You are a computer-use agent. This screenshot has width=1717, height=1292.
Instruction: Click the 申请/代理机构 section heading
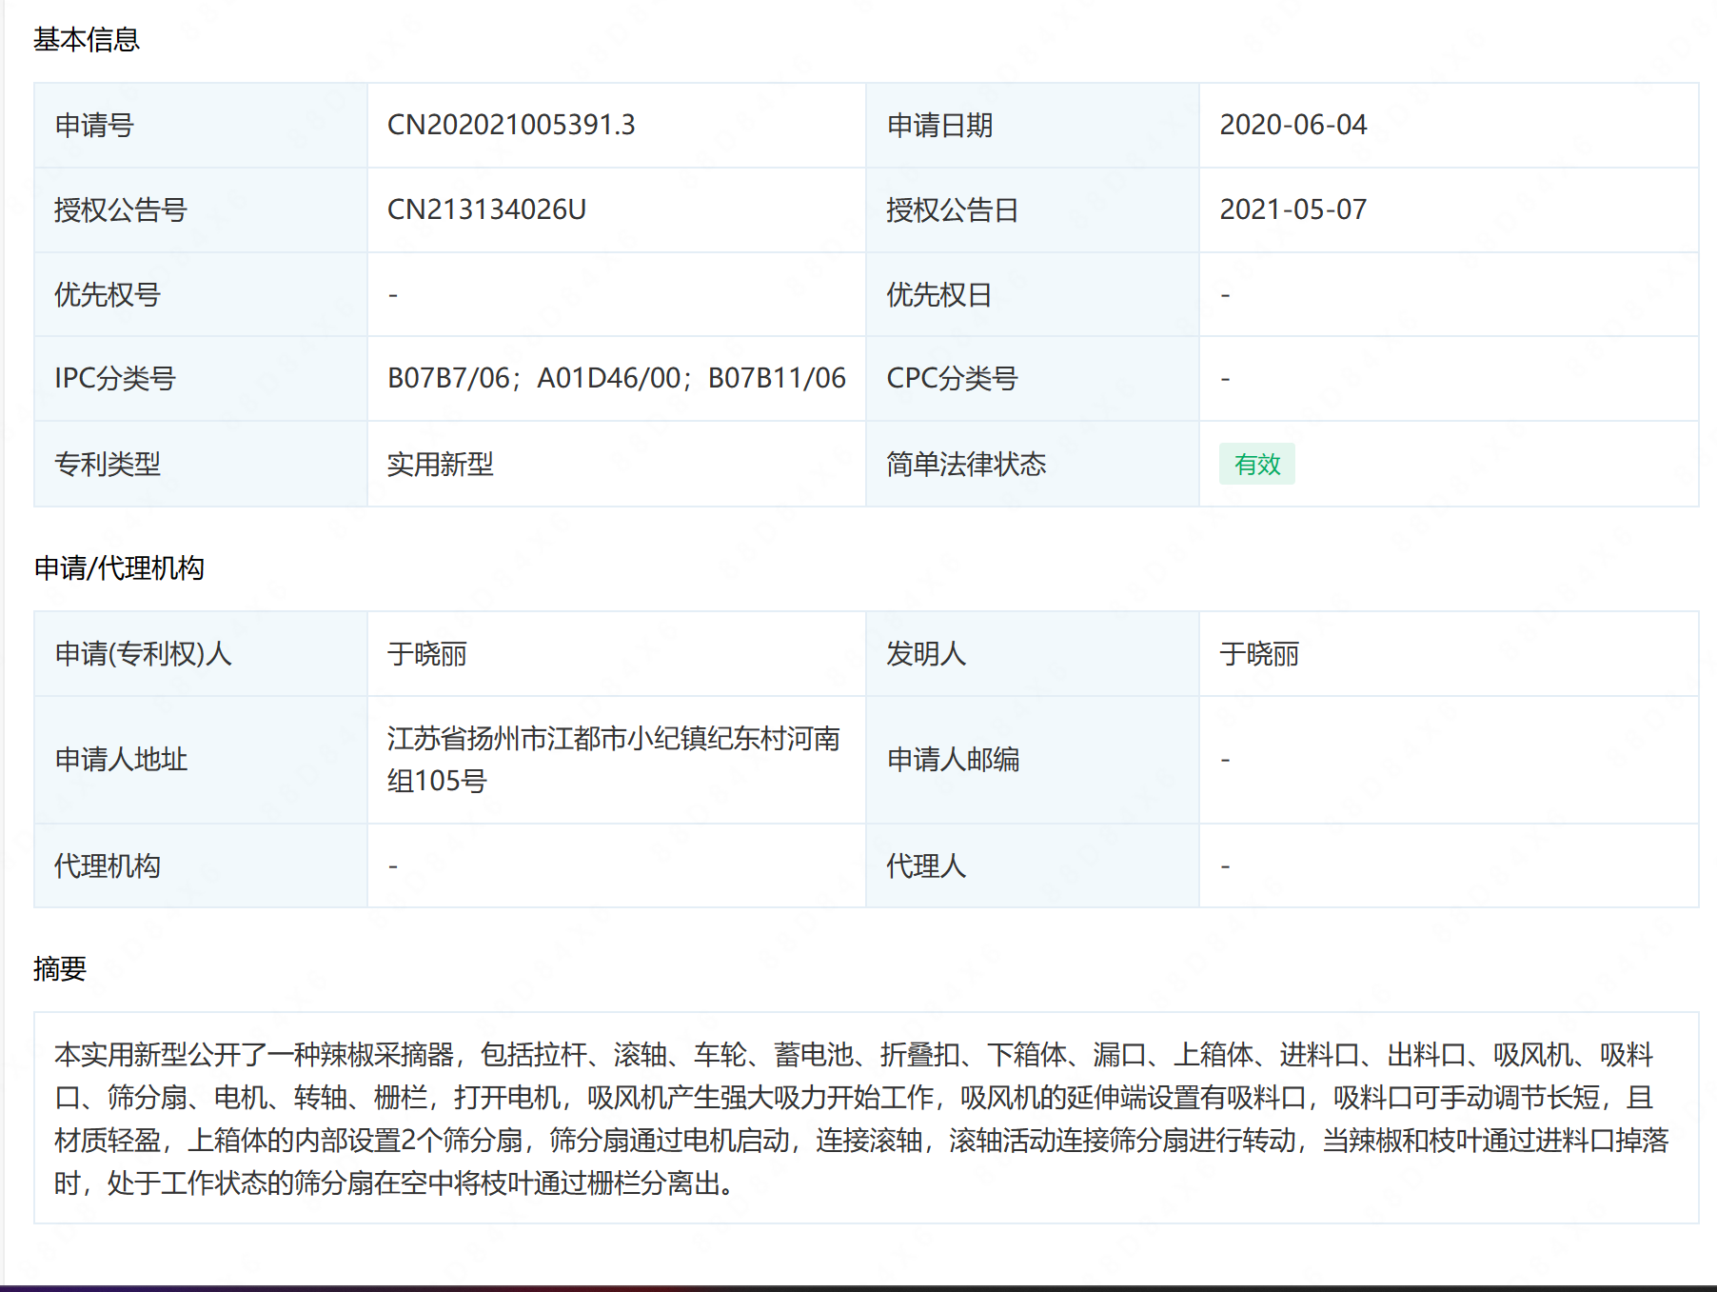pos(118,568)
